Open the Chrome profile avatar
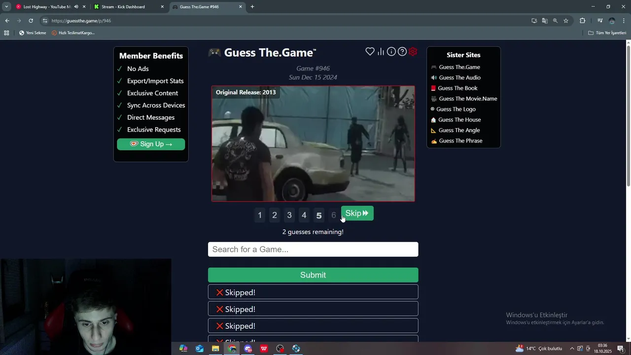Screen dimensions: 631x355 [x=612, y=21]
